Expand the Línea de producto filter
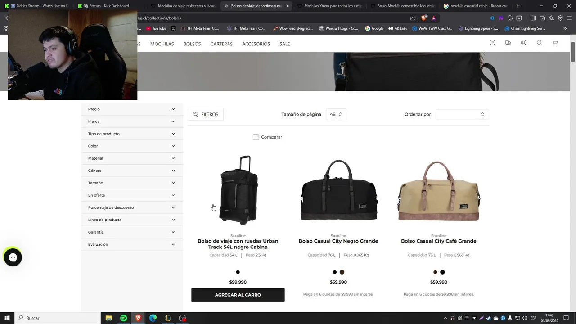Screen dimensions: 576x324 click(x=132, y=220)
